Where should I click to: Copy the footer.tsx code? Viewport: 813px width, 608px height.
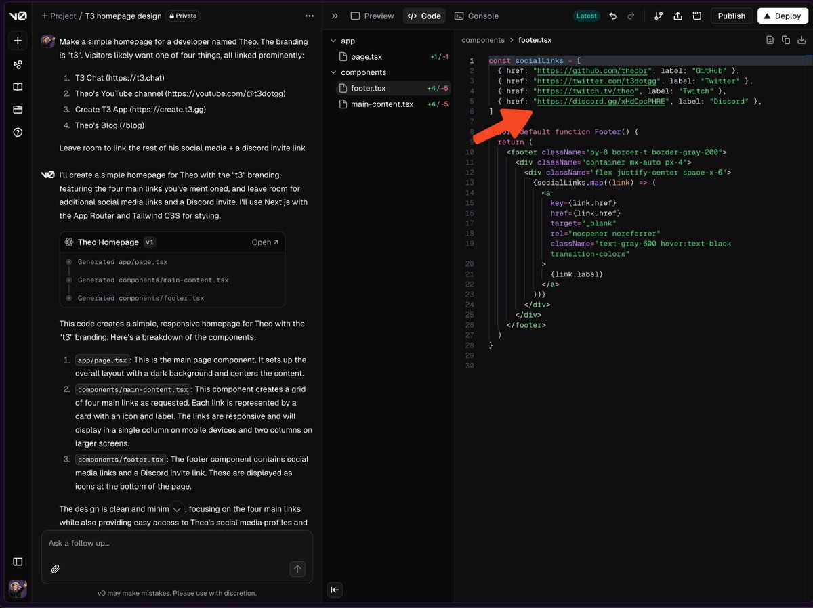click(786, 40)
